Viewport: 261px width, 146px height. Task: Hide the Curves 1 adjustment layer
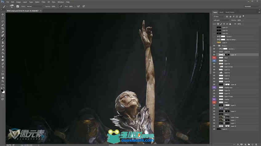(214, 49)
